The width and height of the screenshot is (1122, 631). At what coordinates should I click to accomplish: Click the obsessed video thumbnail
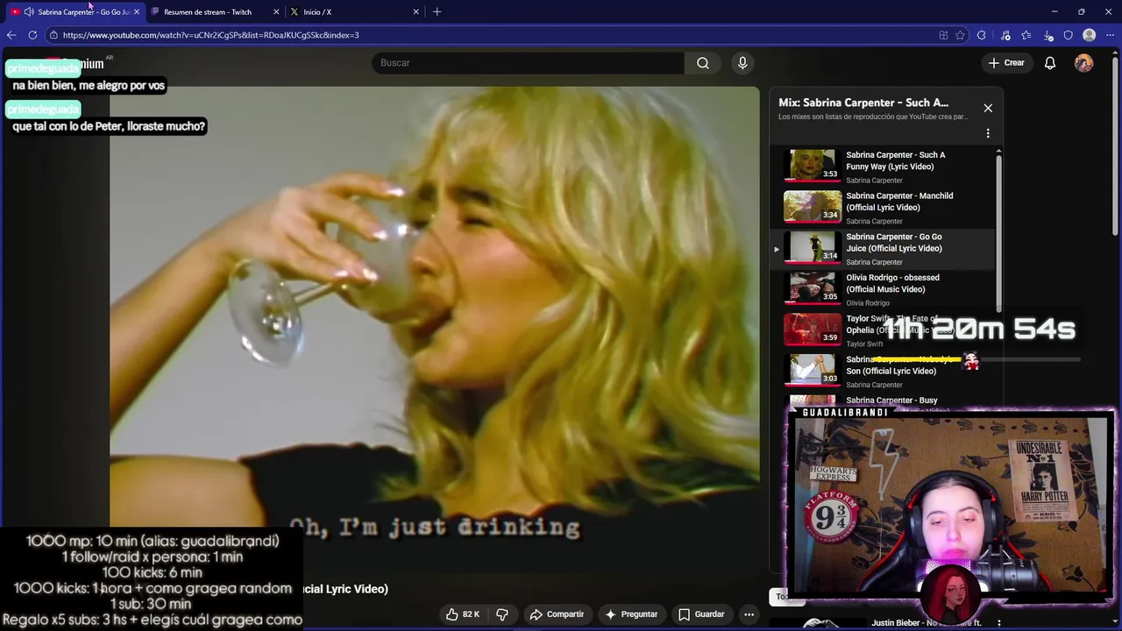point(813,287)
